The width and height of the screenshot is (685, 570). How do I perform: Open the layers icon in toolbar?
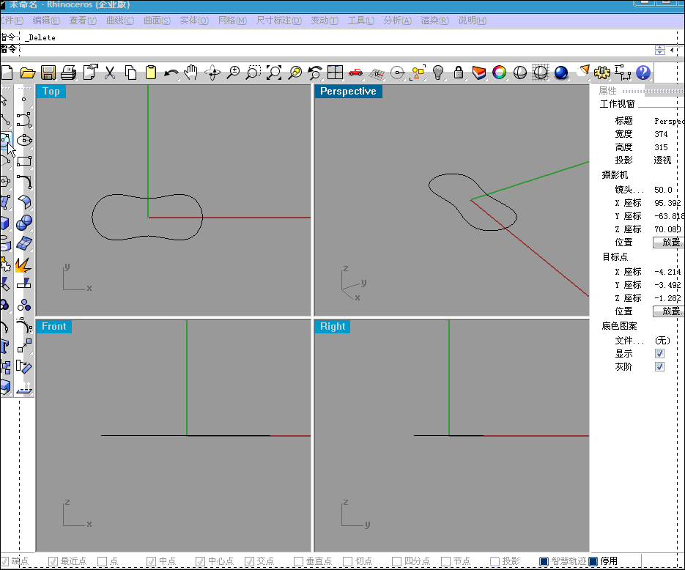click(x=479, y=73)
